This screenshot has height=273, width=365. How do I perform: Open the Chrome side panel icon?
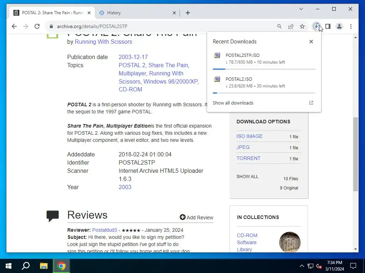(328, 26)
